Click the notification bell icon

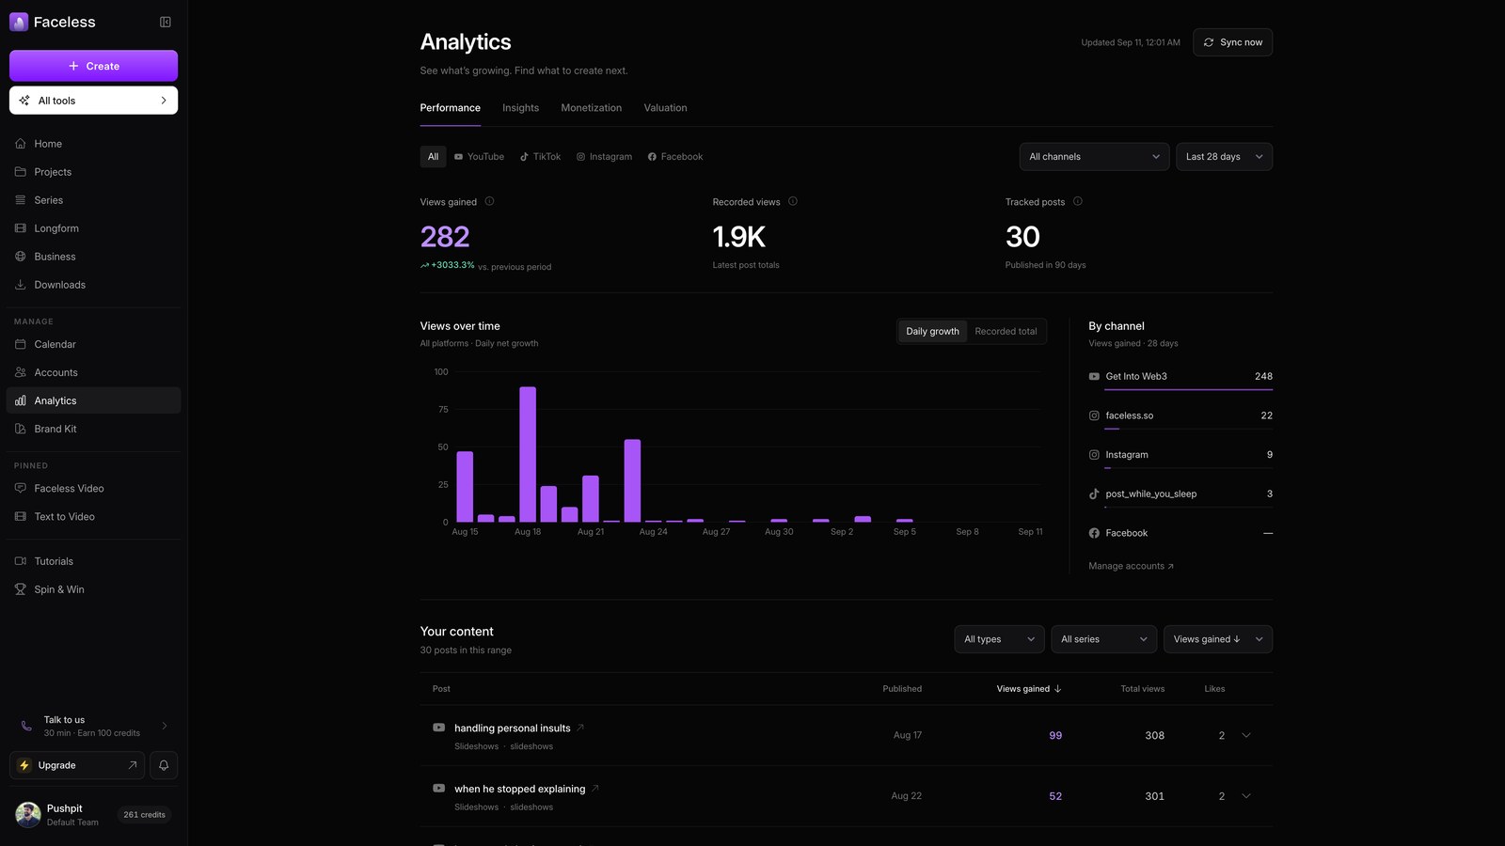164,765
